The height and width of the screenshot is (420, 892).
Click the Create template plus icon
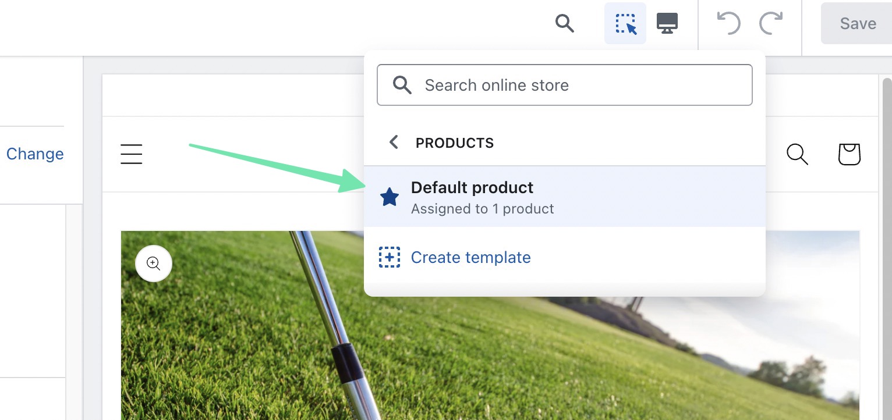click(x=390, y=257)
